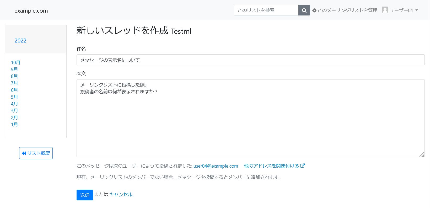Open the 4月 archive
The width and height of the screenshot is (430, 208).
tap(14, 104)
